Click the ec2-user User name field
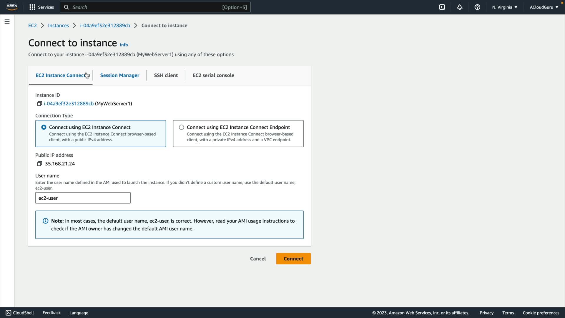Image resolution: width=565 pixels, height=318 pixels. click(83, 198)
